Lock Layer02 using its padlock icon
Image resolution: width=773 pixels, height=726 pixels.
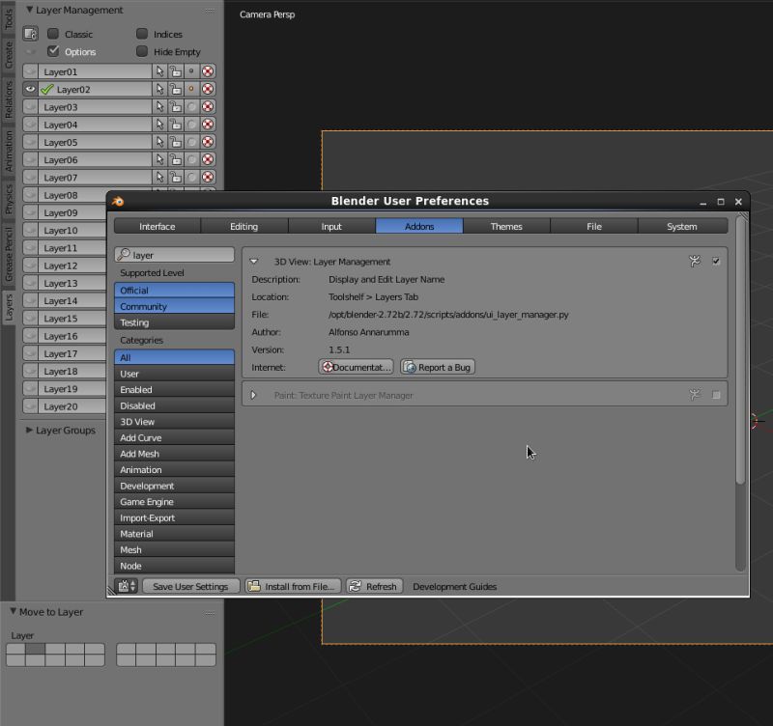coord(175,89)
